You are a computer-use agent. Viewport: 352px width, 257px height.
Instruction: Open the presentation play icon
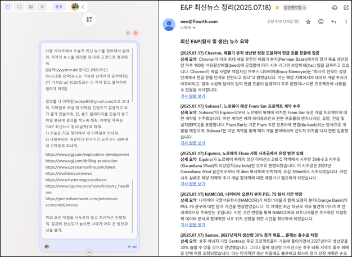31,7
